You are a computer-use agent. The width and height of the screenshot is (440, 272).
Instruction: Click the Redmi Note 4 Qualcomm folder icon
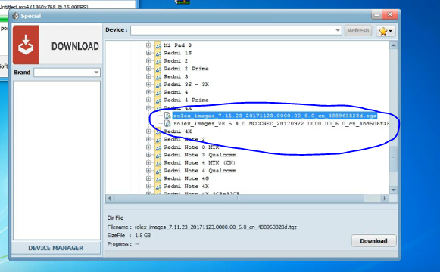[x=158, y=171]
